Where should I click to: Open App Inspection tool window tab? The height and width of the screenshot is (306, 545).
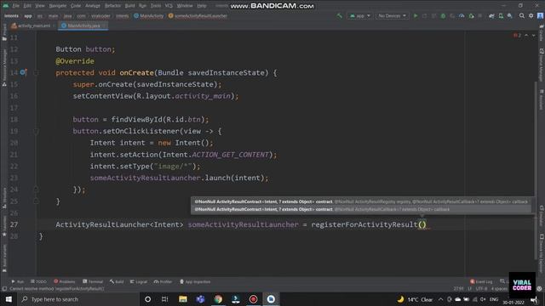tap(195, 281)
